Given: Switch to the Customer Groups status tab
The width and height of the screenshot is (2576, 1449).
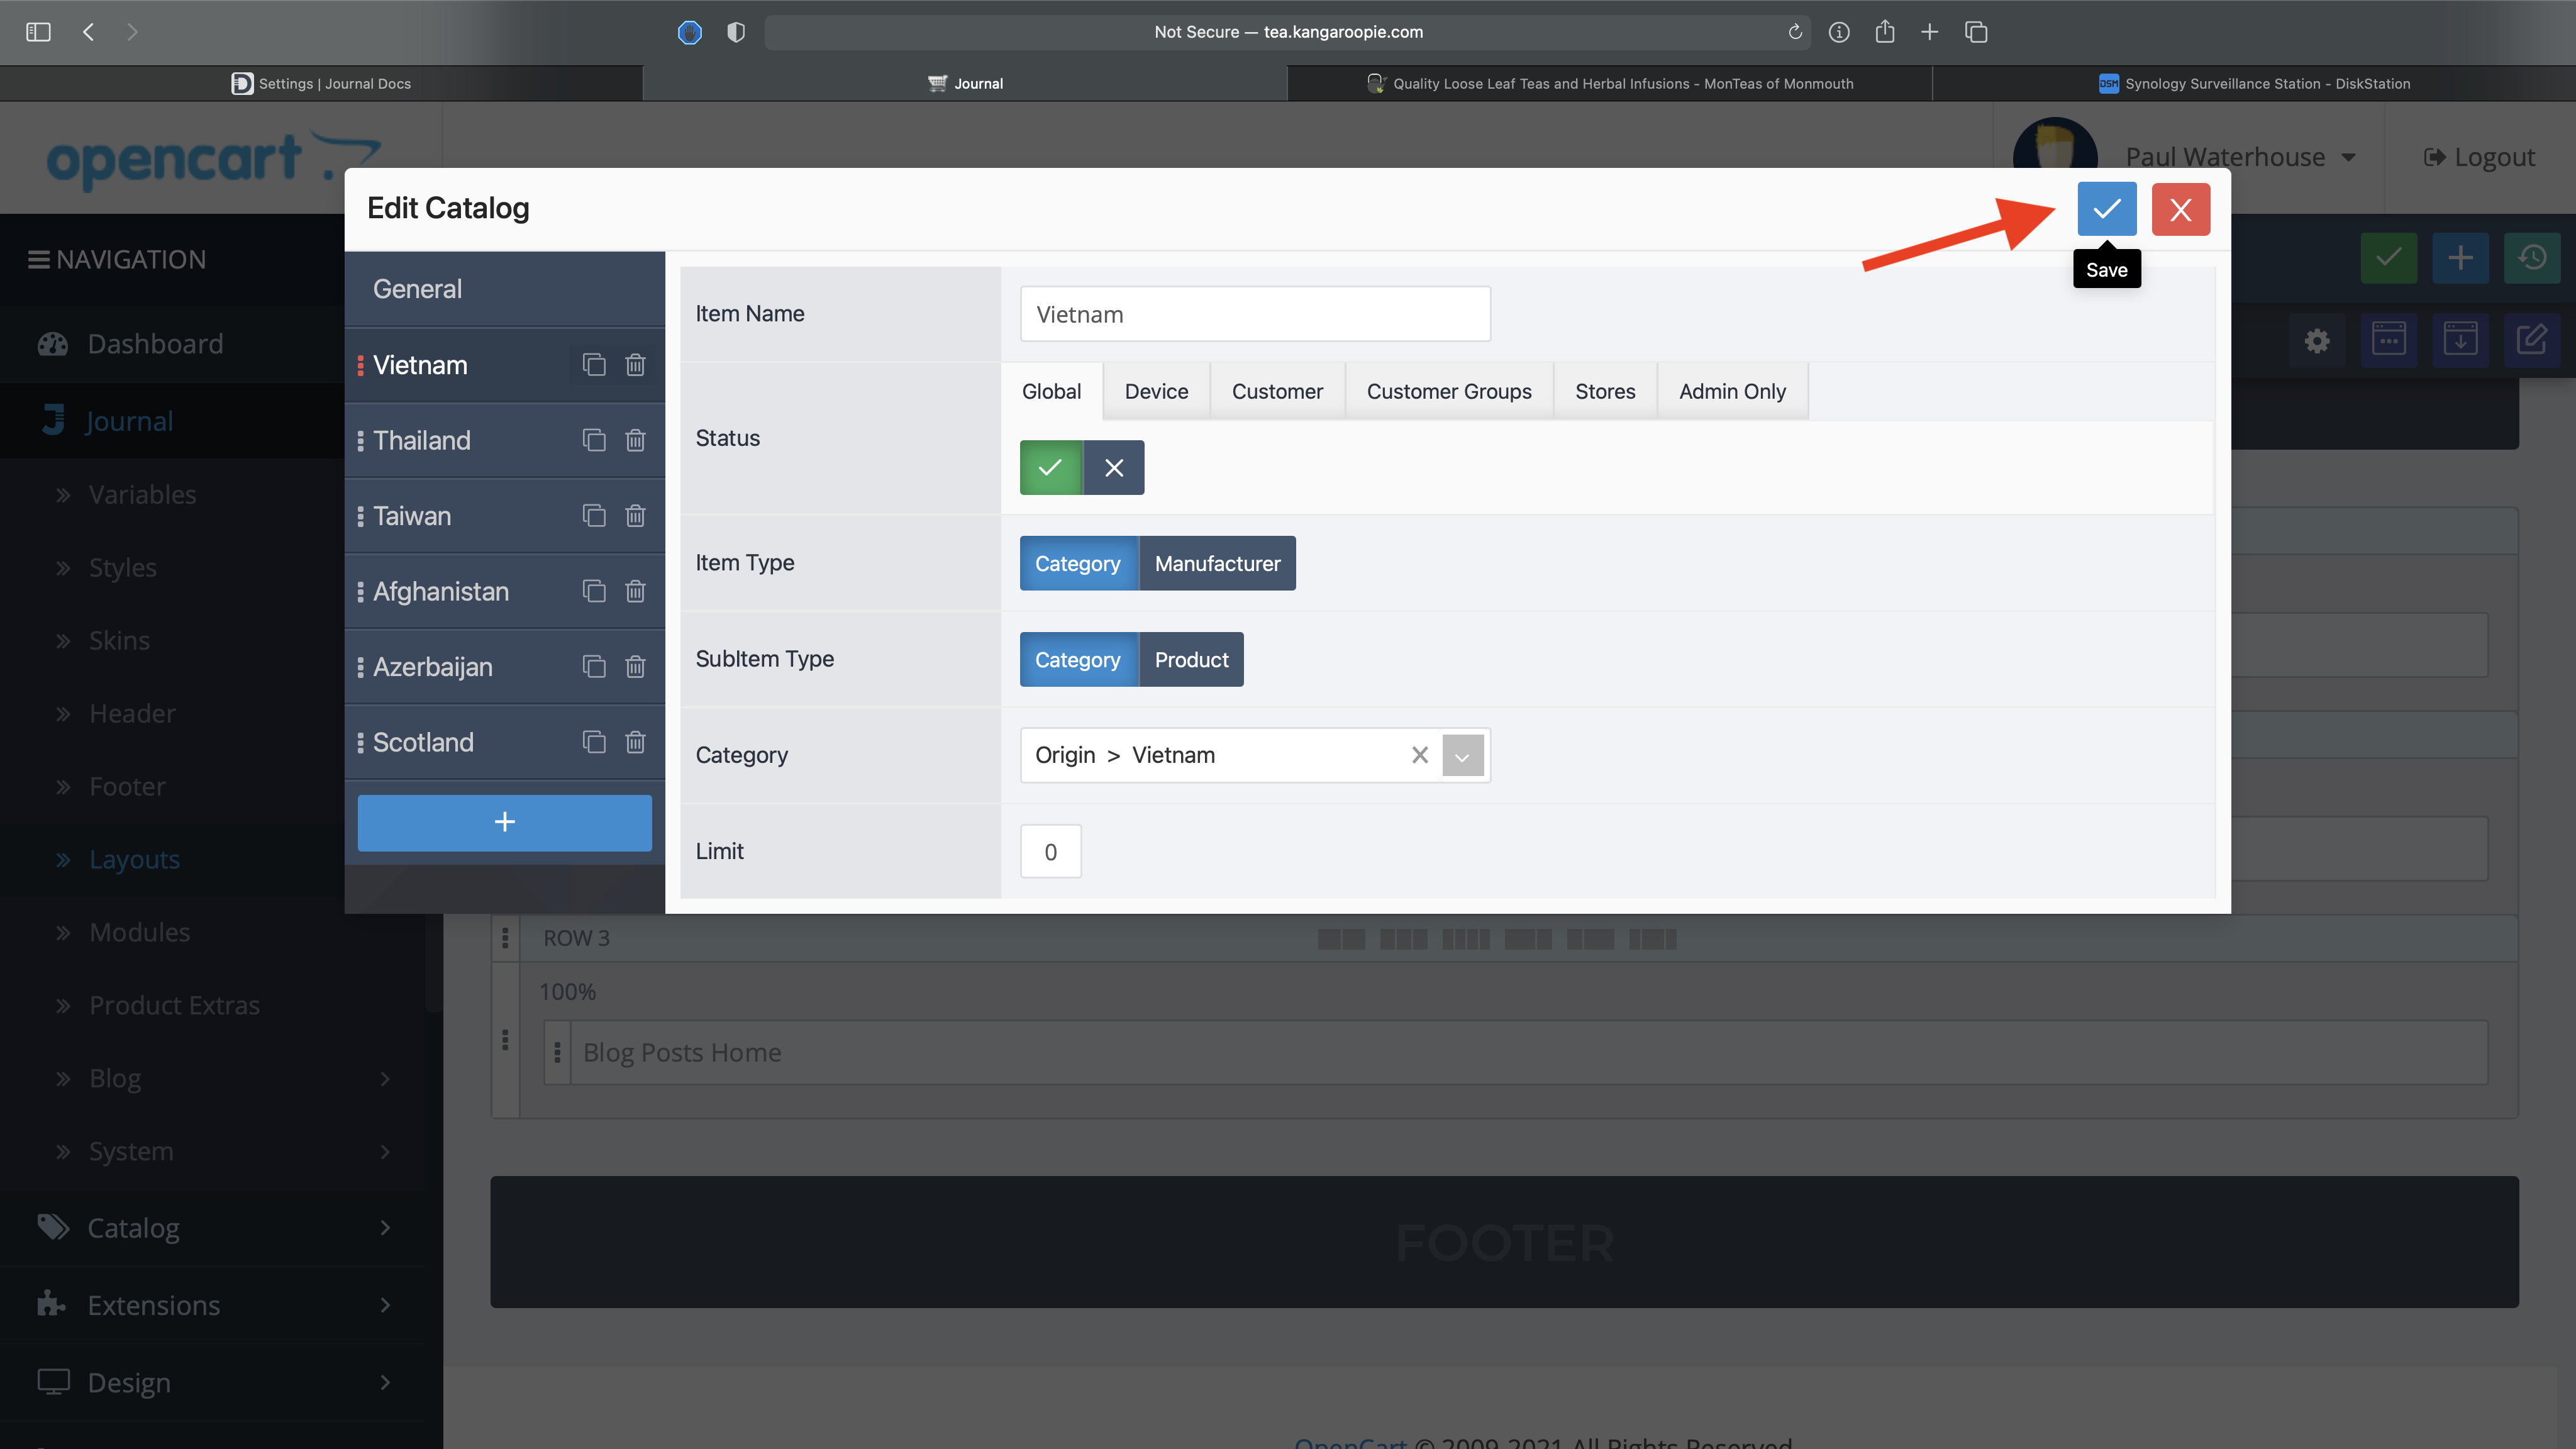Looking at the screenshot, I should tap(1448, 391).
